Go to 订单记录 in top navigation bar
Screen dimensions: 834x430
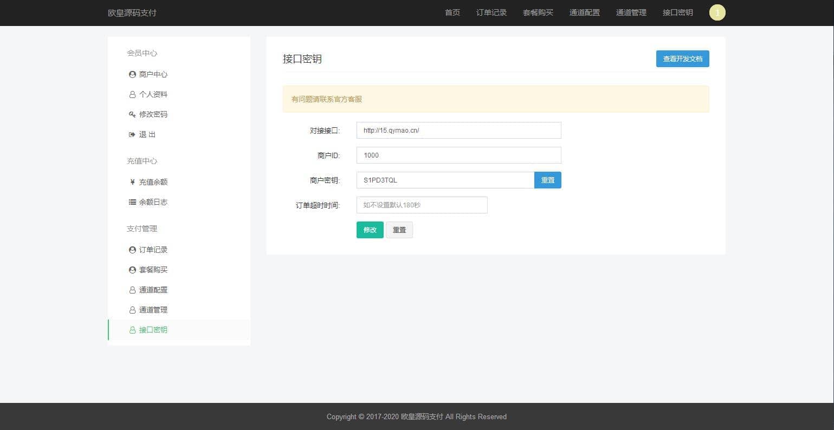(491, 13)
